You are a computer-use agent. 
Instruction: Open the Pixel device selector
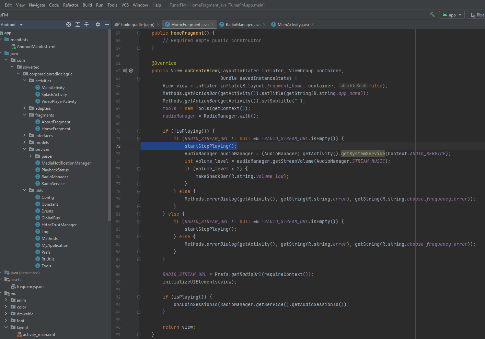point(477,15)
